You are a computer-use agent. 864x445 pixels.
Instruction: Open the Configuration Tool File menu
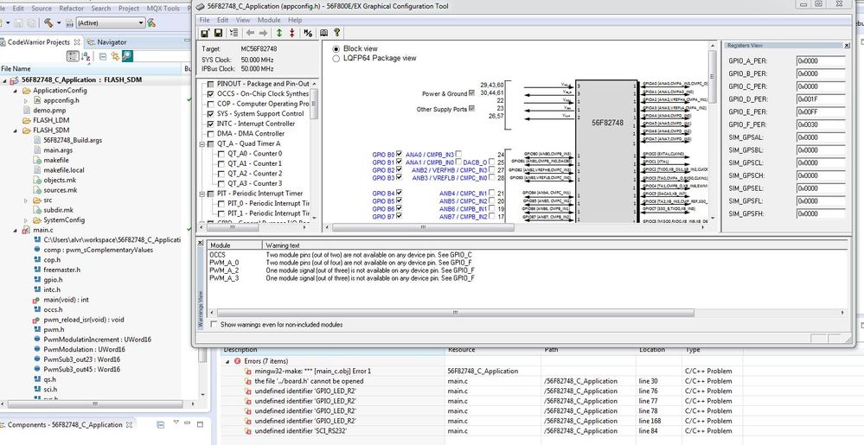point(204,20)
